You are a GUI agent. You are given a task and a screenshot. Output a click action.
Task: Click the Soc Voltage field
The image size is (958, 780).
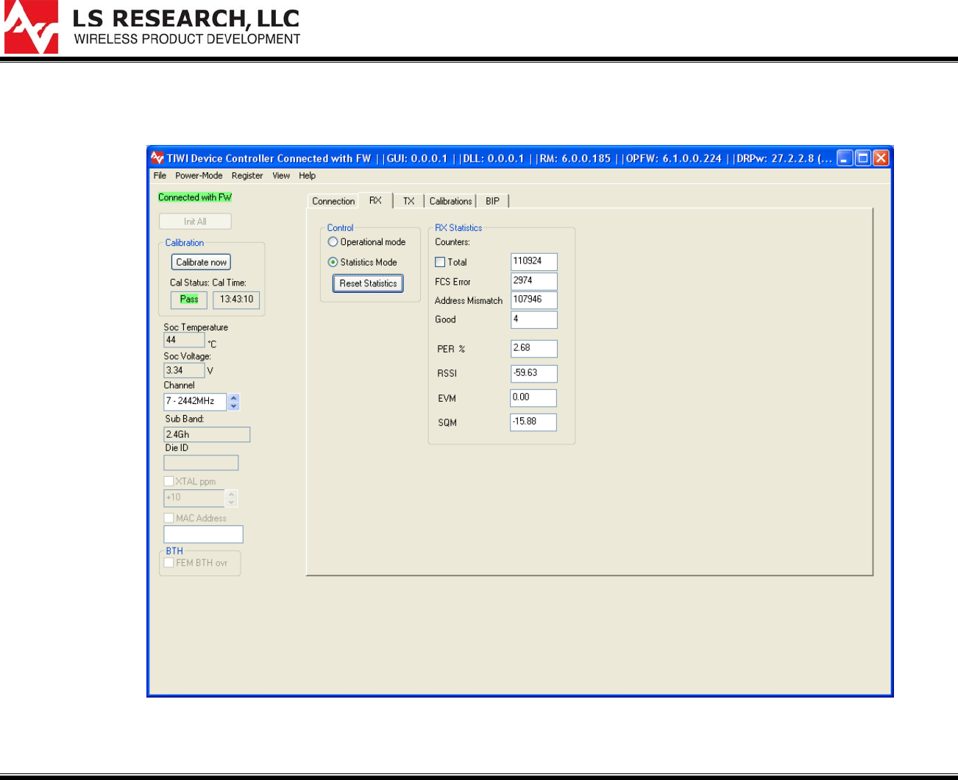click(184, 371)
